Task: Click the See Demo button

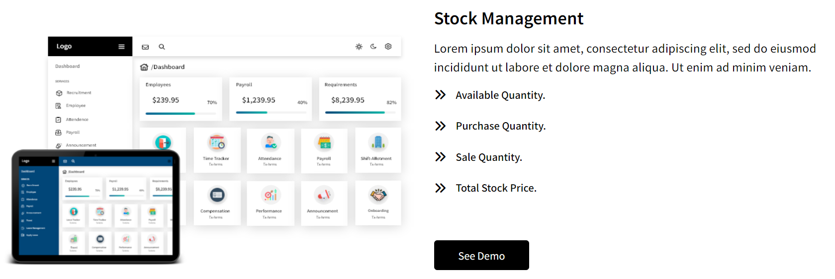Action: [481, 255]
